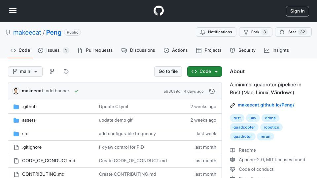Open 'Create CODE_OF_CONDUCT.md' commit message

(x=133, y=161)
